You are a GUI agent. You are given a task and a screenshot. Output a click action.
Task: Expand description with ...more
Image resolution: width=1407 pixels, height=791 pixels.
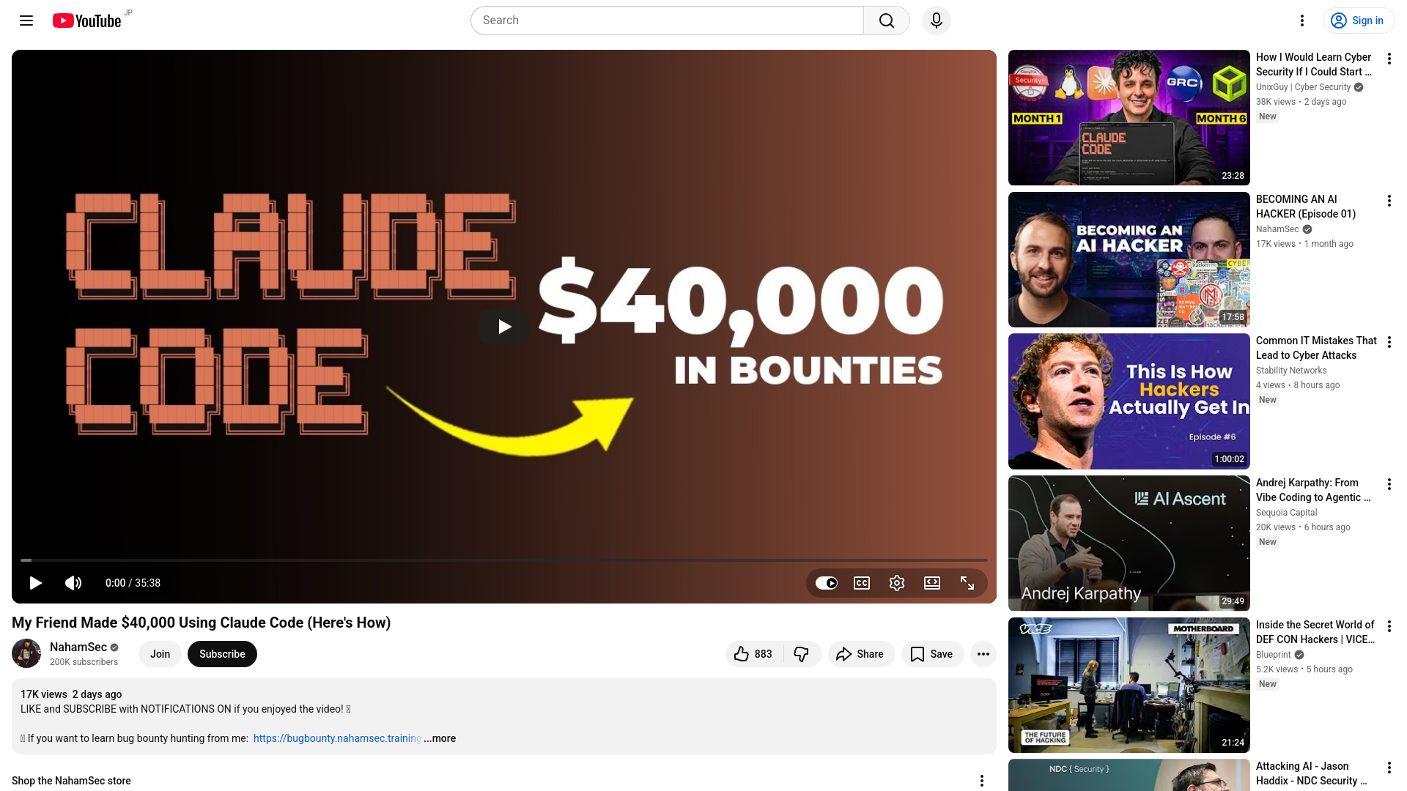coord(440,738)
